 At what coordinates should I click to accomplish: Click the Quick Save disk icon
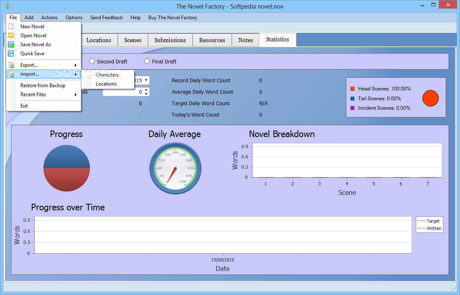(x=11, y=54)
